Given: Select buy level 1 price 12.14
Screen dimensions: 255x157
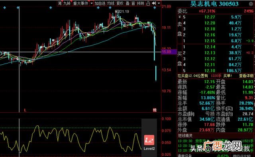Looking at the screenshot, I should (x=210, y=47).
